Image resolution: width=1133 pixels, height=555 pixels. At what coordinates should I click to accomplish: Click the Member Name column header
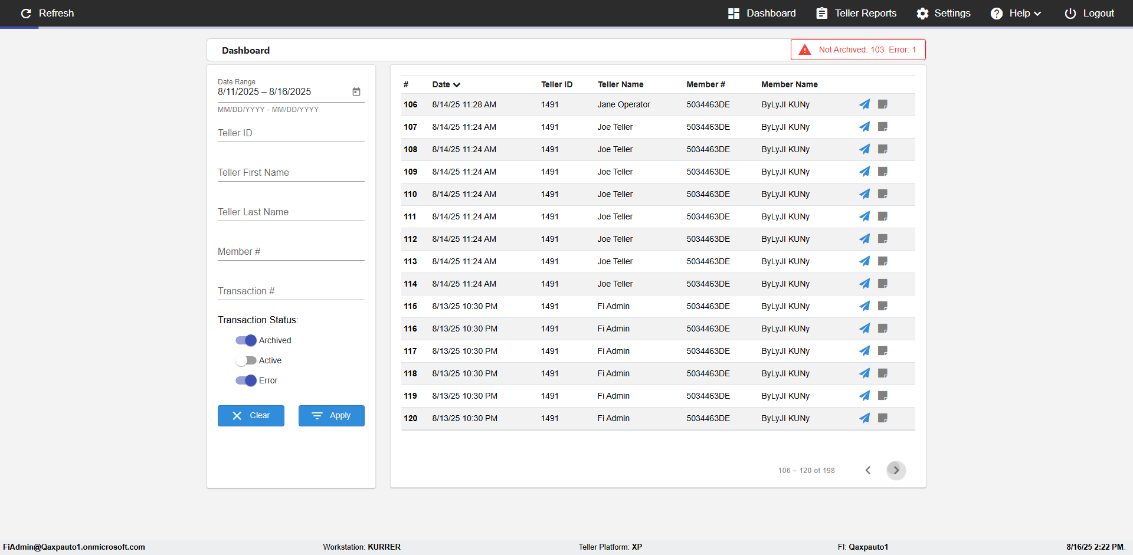(790, 84)
